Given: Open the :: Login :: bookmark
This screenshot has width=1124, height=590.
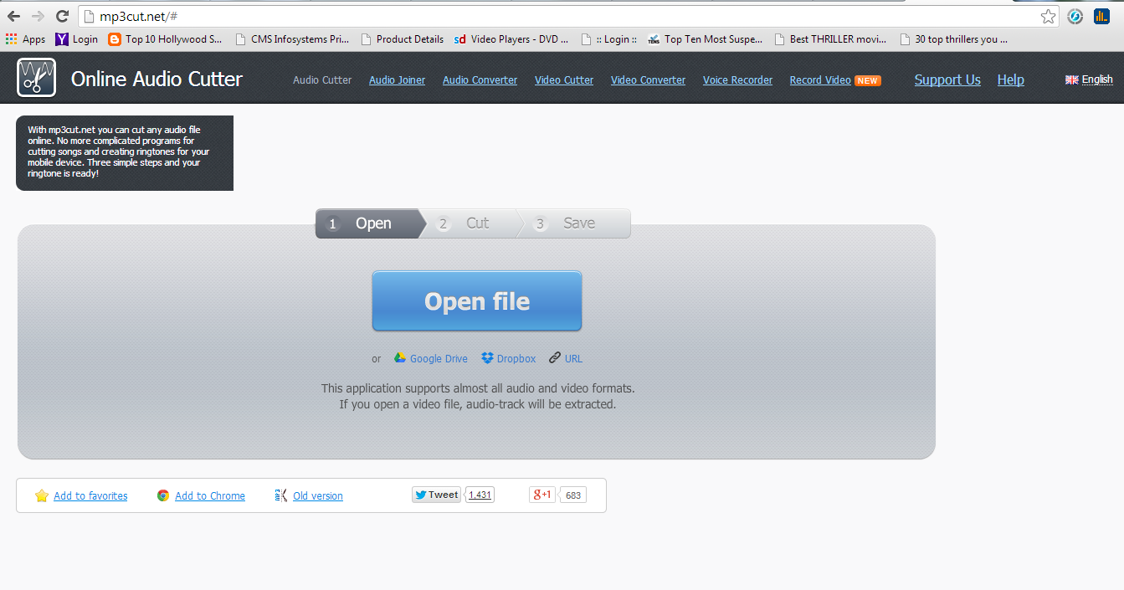Looking at the screenshot, I should point(608,38).
